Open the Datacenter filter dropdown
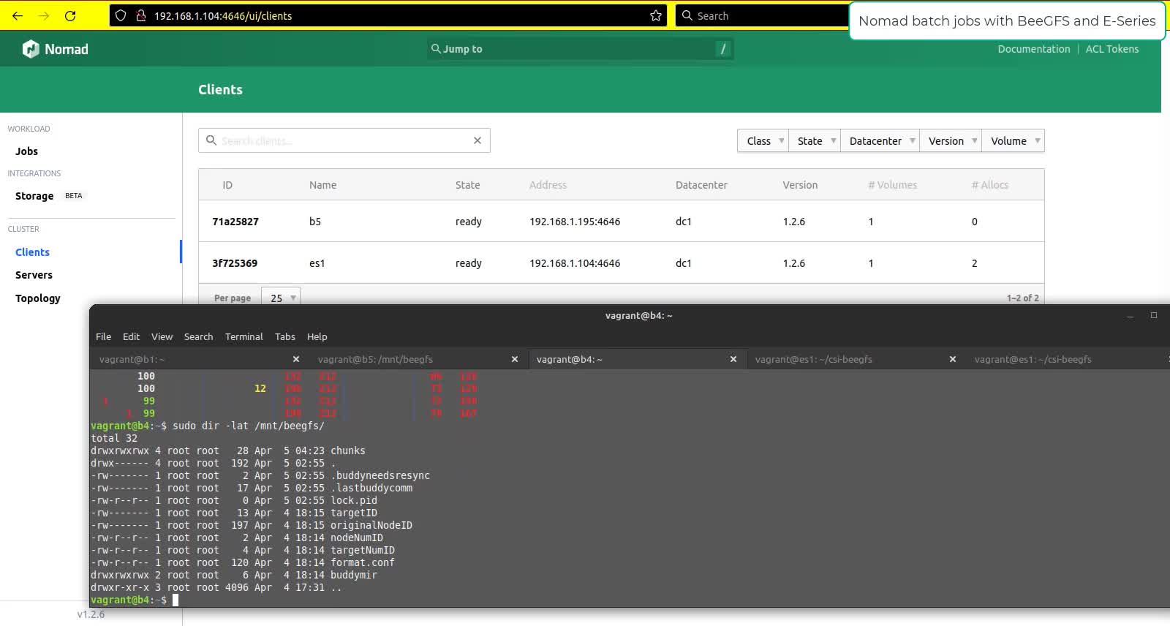Image resolution: width=1170 pixels, height=626 pixels. 880,140
